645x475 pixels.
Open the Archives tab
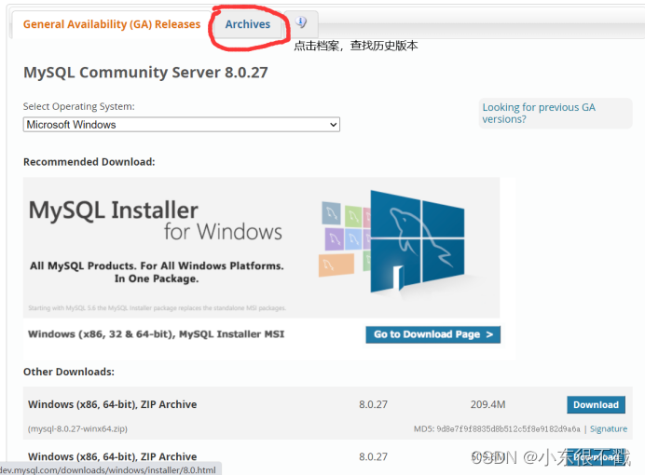248,24
